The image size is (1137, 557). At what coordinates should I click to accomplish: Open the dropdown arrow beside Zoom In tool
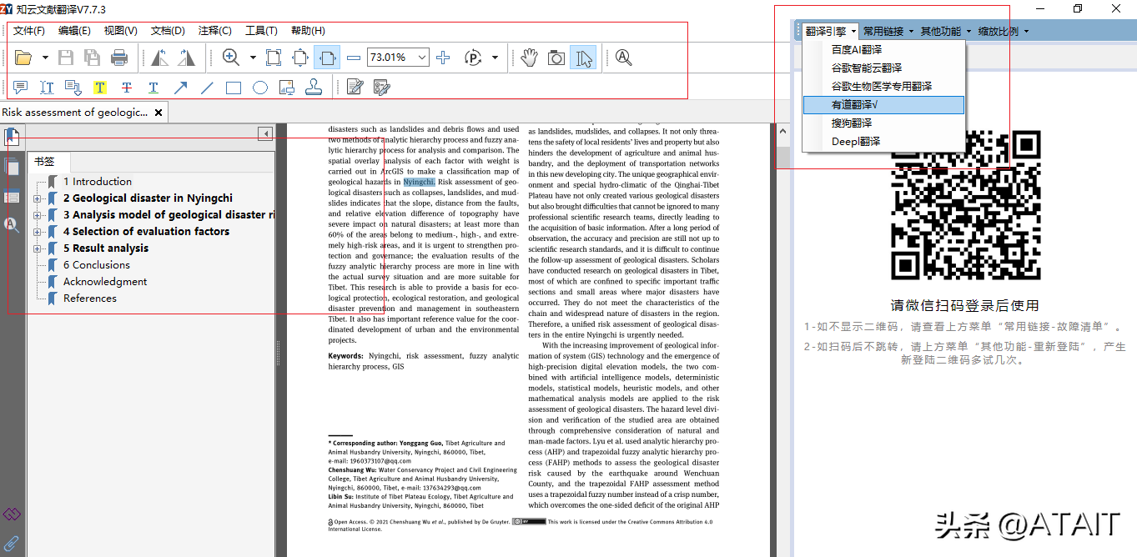(x=253, y=58)
